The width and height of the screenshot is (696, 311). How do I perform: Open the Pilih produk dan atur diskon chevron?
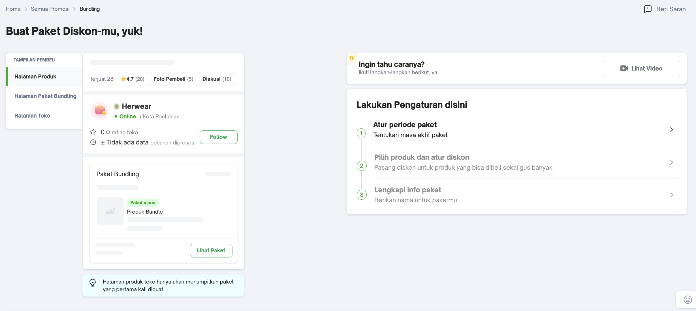[x=671, y=162]
